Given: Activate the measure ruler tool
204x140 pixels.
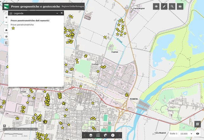Looking at the screenshot, I should point(164,6).
